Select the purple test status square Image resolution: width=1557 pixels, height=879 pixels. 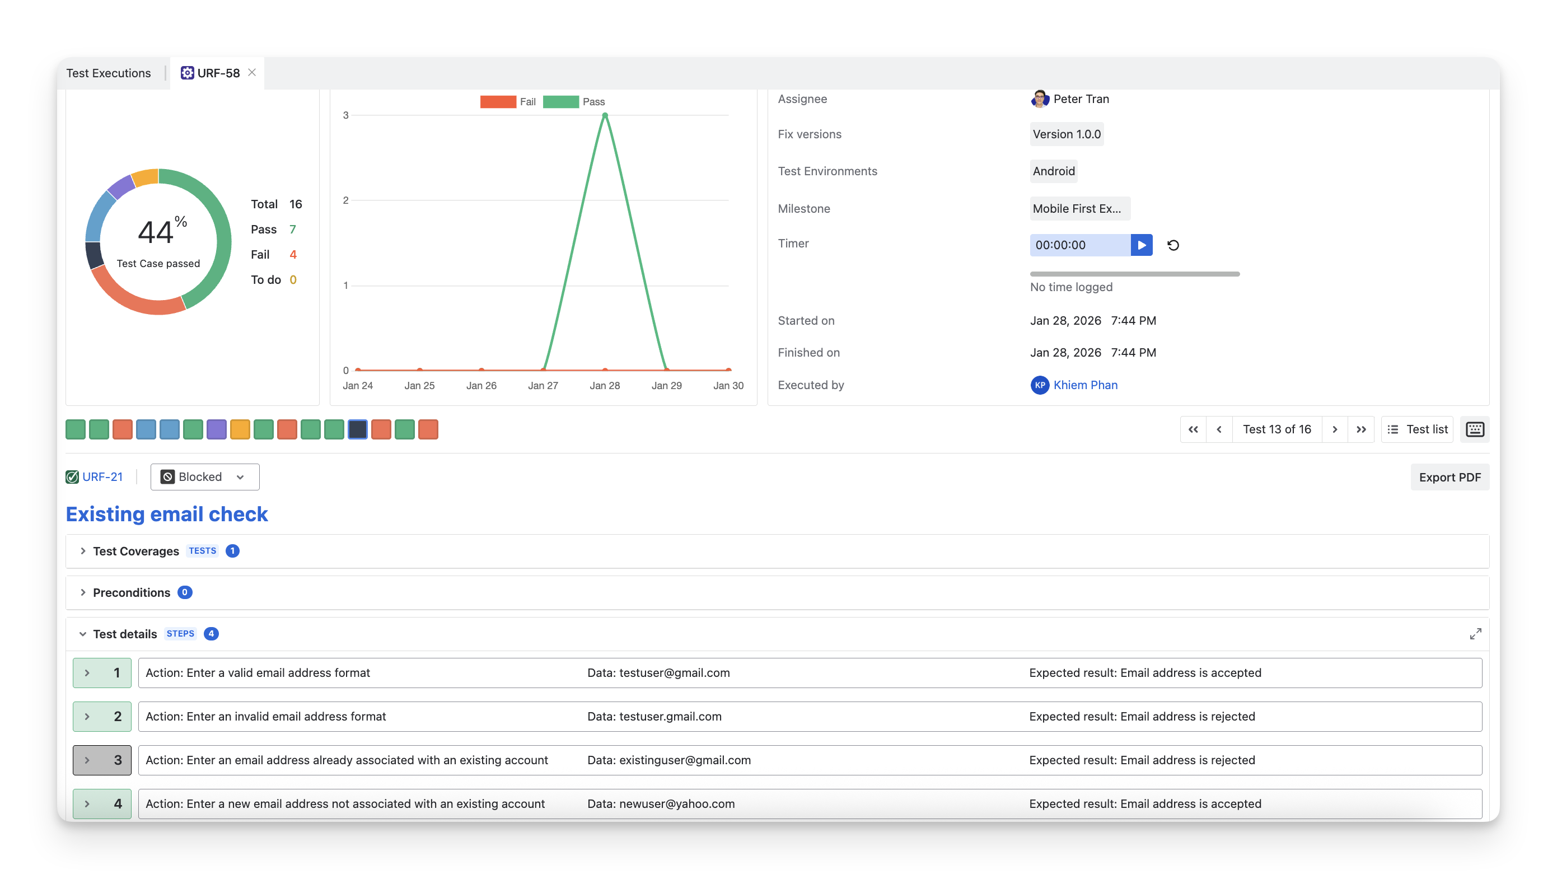(216, 429)
